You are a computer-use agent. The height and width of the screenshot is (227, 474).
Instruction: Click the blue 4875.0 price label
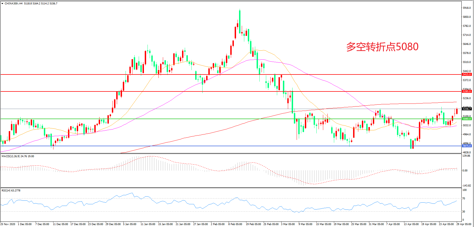pyautogui.click(x=467, y=146)
